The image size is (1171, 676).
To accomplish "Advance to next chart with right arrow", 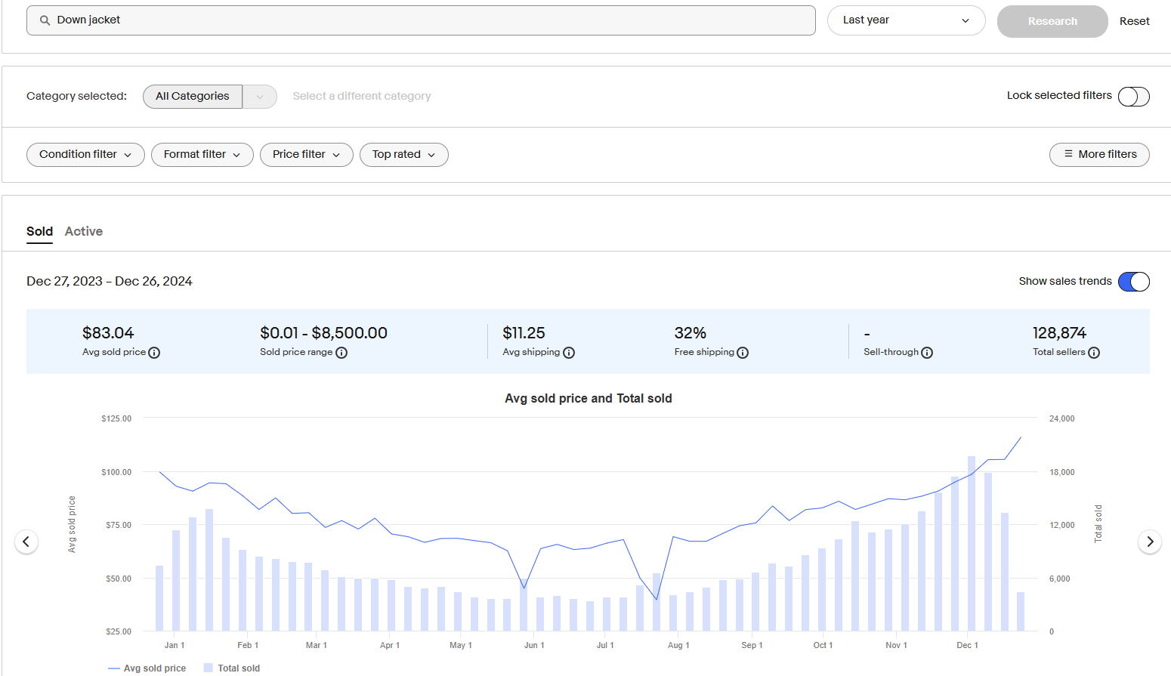I will 1149,542.
